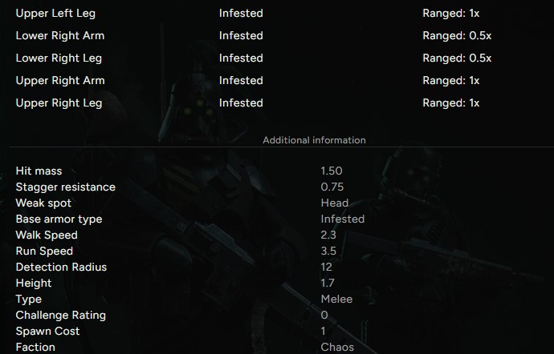Image resolution: width=554 pixels, height=354 pixels.
Task: Click the Run Speed label
Action: pos(44,251)
